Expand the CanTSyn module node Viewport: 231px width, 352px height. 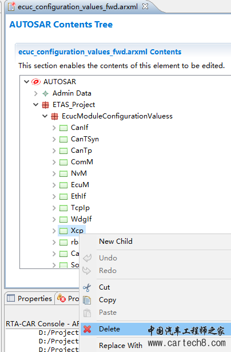click(x=54, y=139)
